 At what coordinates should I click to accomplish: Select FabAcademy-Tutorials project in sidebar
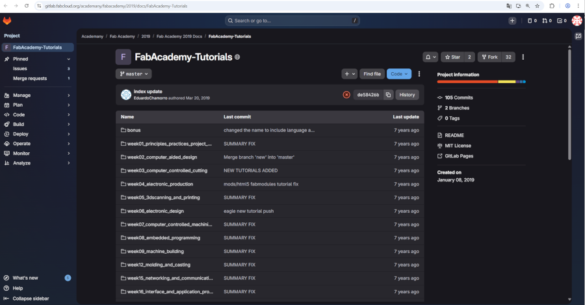point(37,47)
